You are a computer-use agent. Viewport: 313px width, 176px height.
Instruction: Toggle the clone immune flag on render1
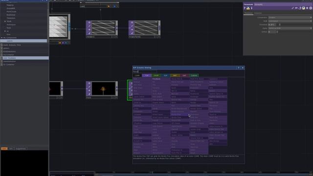(x=89, y=26)
